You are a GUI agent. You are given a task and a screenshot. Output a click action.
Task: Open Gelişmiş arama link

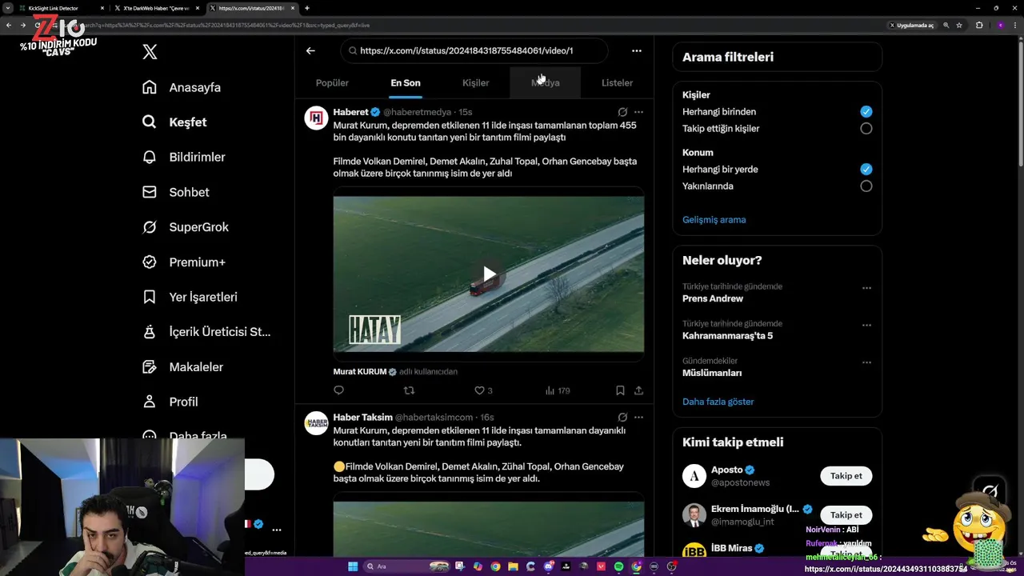pyautogui.click(x=714, y=219)
